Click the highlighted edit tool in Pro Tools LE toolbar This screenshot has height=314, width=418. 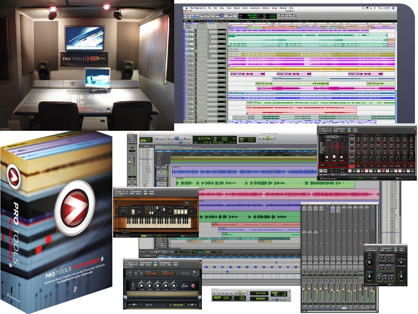(221, 16)
